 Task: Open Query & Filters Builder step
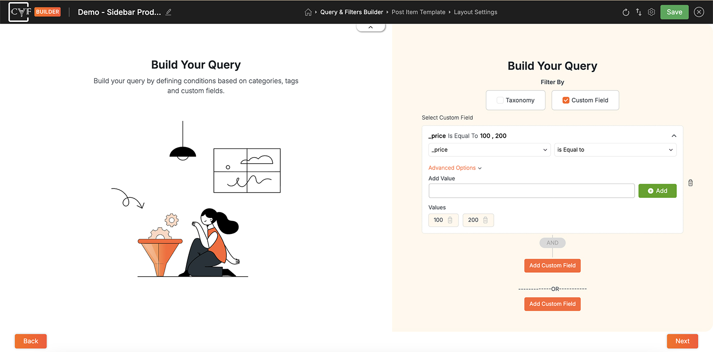coord(352,12)
